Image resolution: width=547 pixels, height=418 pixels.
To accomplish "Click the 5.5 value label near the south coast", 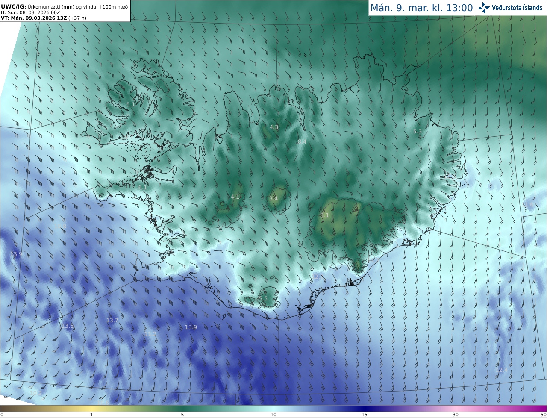I will (263, 298).
